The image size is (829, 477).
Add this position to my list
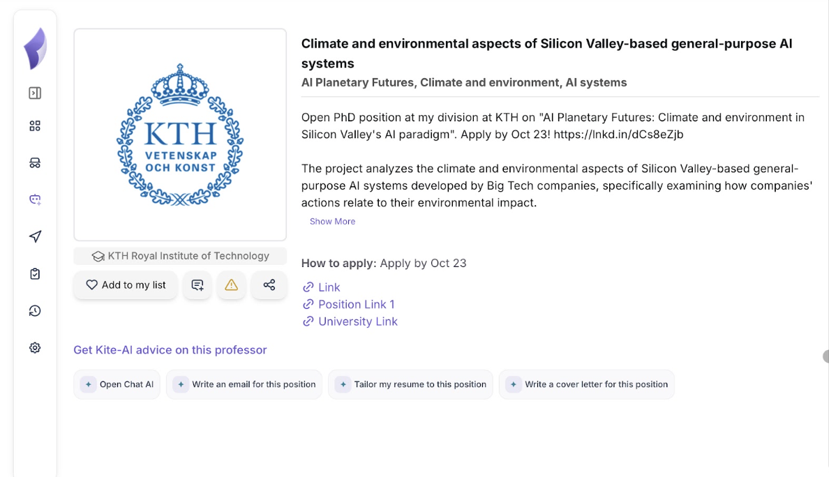(x=126, y=285)
